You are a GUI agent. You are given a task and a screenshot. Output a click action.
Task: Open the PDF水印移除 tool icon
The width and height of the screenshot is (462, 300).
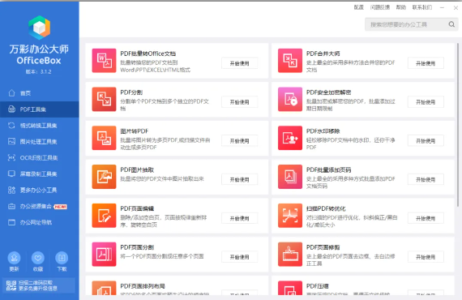click(x=290, y=138)
